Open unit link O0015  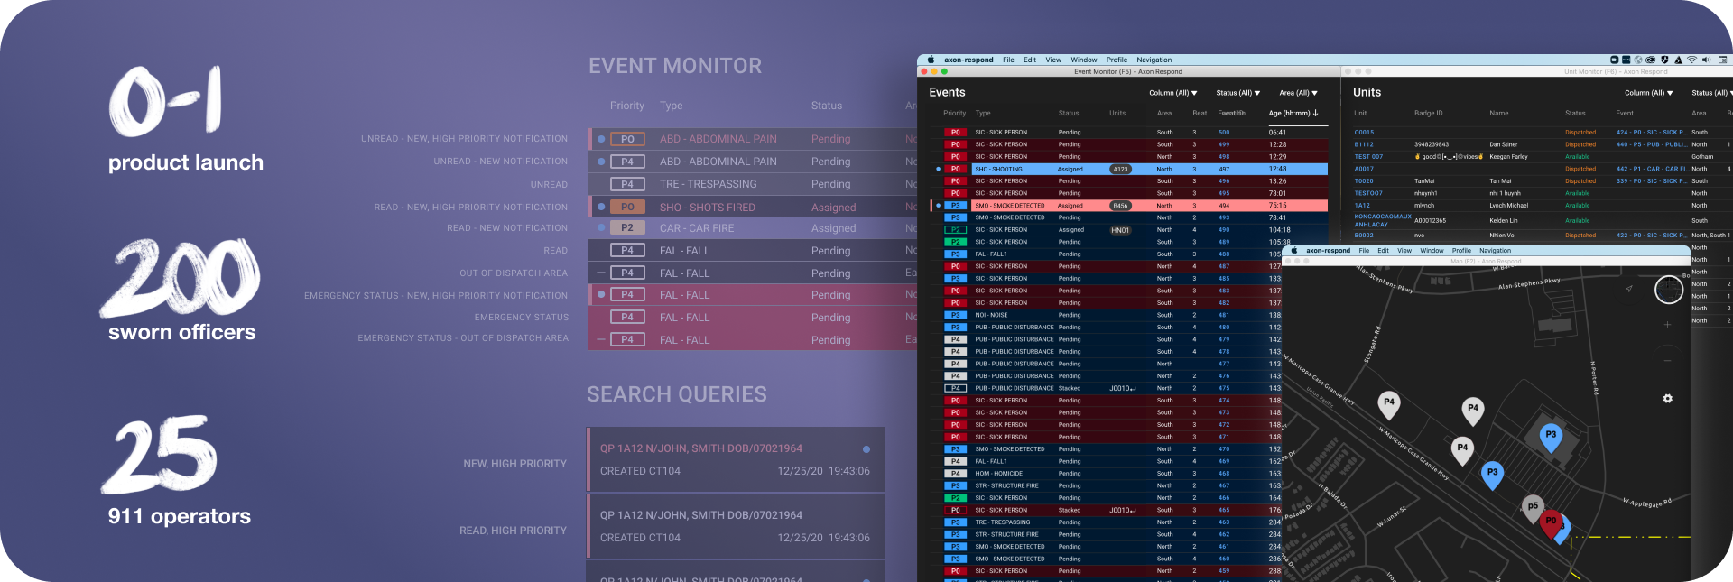(x=1364, y=133)
